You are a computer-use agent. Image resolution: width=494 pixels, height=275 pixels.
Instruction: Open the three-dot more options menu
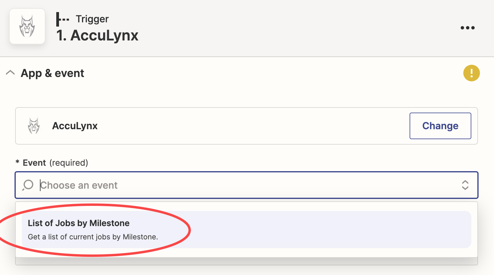467,28
